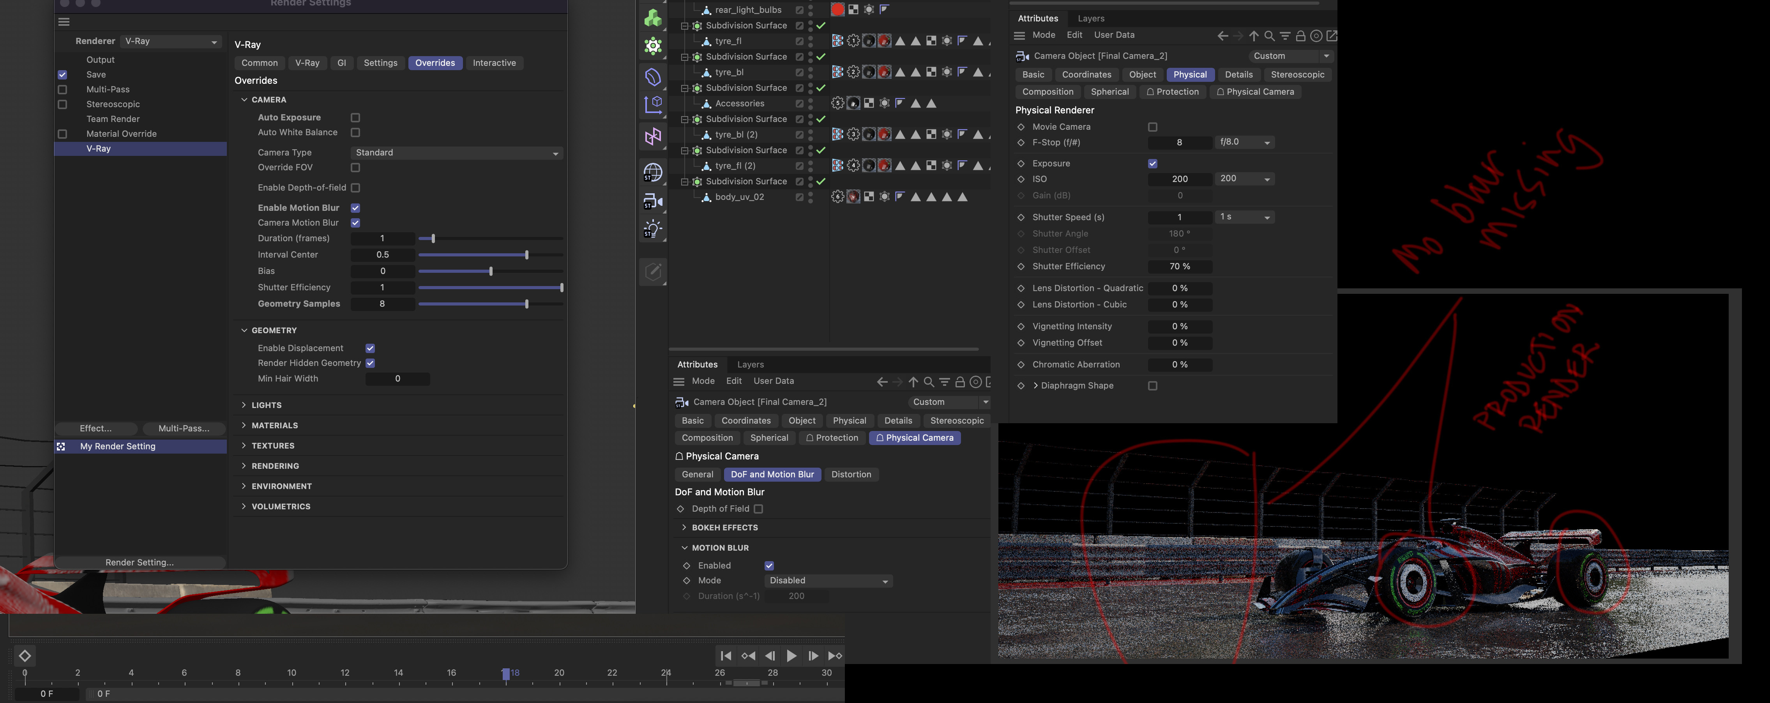Select Details tab in upper Attributes

tap(1238, 74)
